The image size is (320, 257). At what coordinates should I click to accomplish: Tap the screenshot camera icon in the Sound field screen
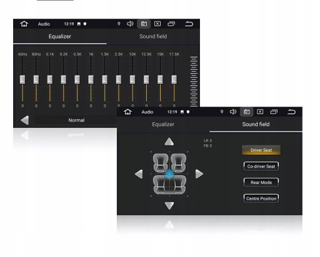tap(246, 112)
